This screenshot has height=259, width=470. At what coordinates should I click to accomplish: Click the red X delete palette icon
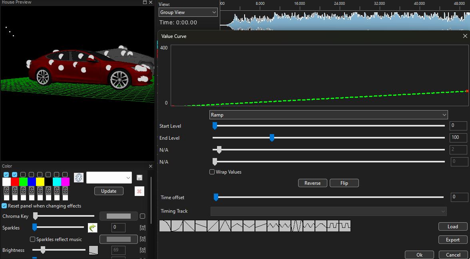point(139,191)
